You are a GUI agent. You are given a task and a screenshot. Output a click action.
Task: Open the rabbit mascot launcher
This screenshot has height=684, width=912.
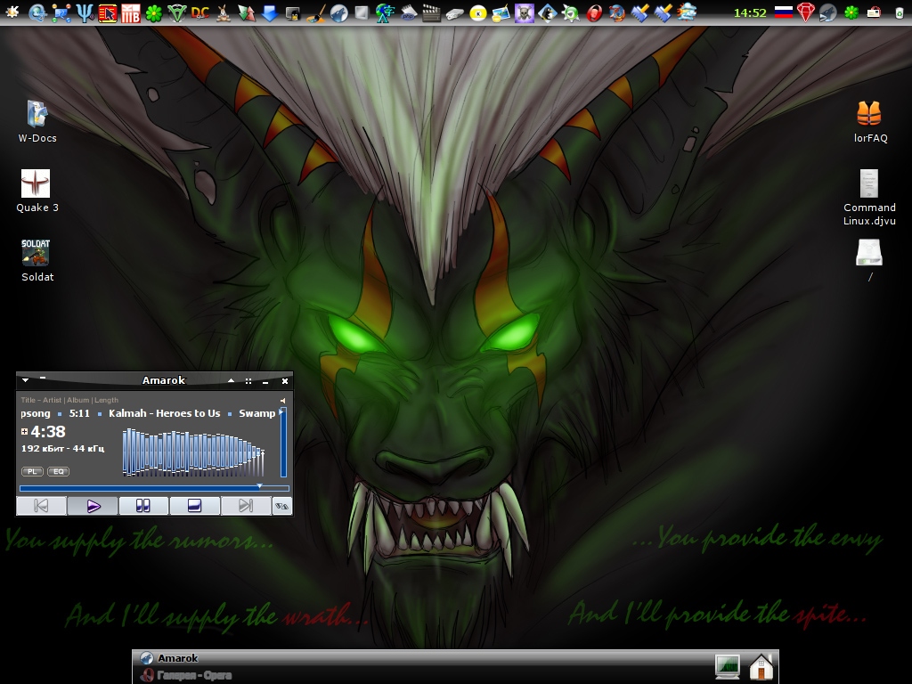(223, 12)
